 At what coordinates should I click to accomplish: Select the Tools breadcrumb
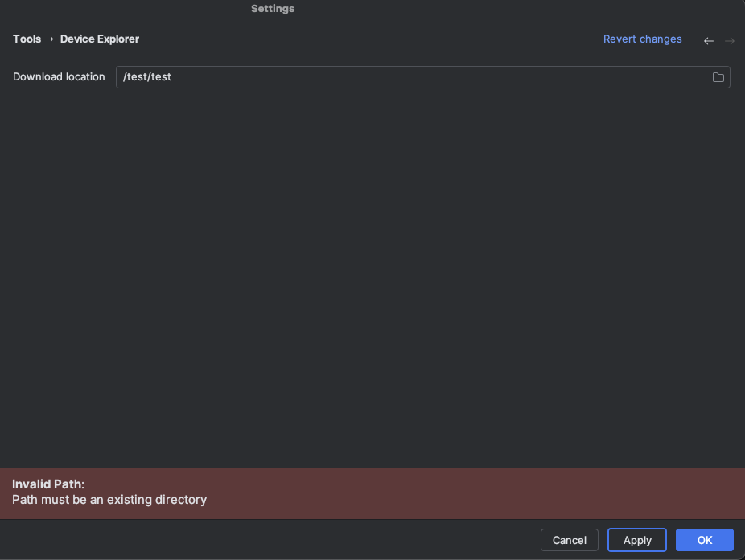tap(27, 39)
